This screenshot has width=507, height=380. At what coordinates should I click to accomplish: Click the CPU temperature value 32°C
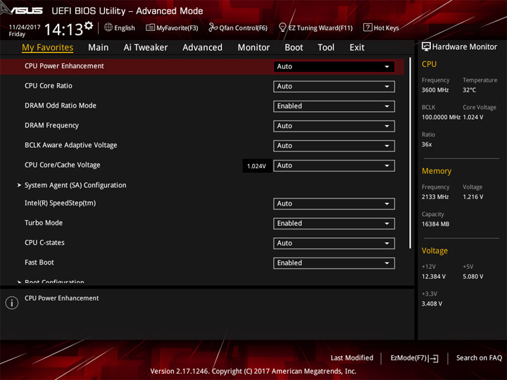(x=469, y=90)
